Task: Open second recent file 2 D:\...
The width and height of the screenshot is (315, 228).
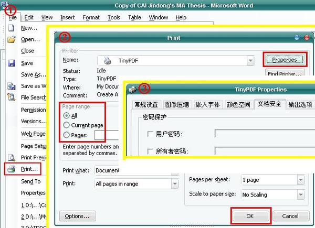Action: (34, 216)
